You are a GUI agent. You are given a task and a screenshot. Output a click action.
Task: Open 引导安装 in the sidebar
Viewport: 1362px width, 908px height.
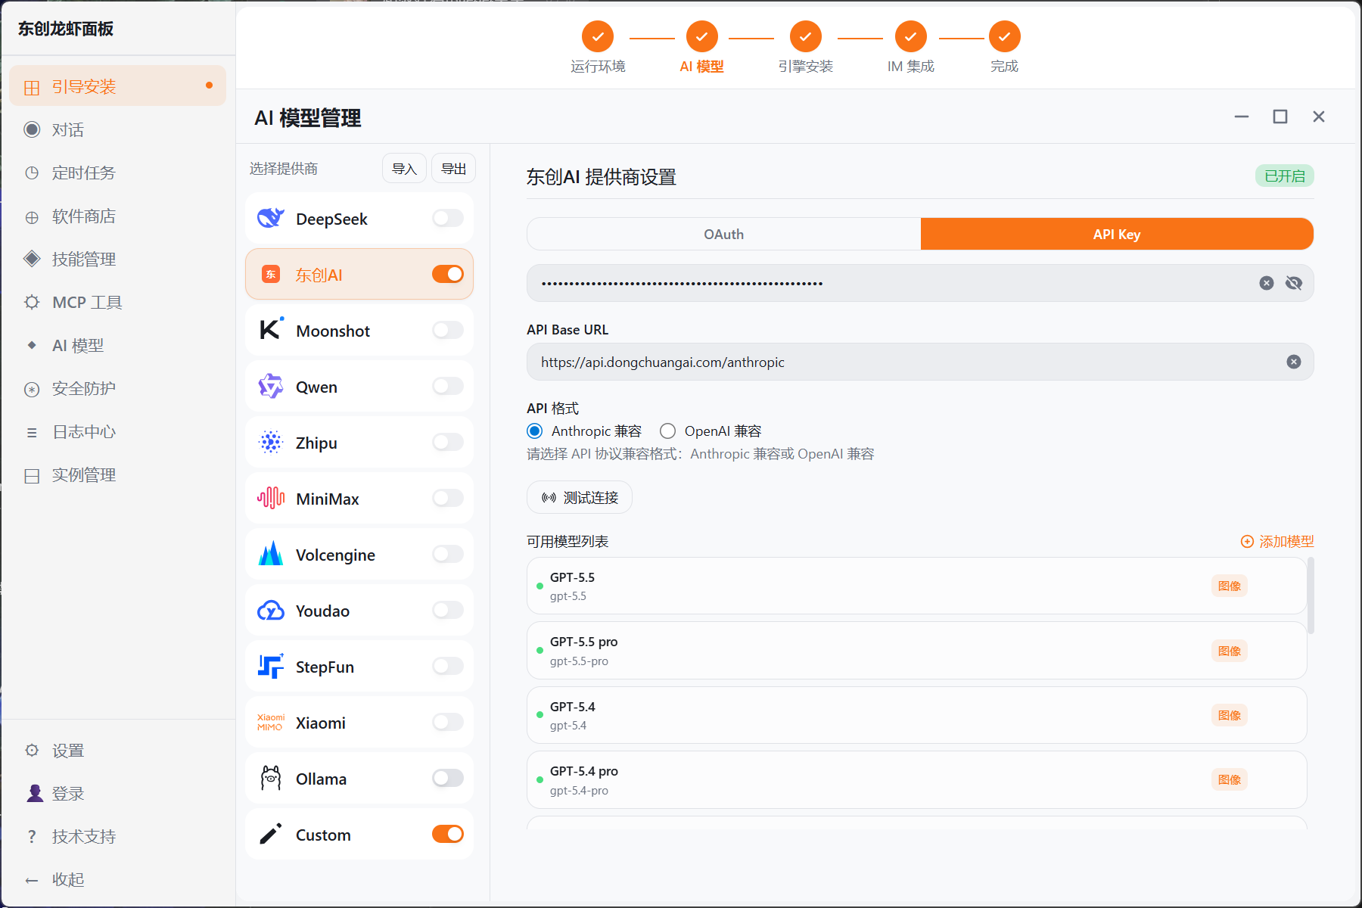tap(118, 86)
